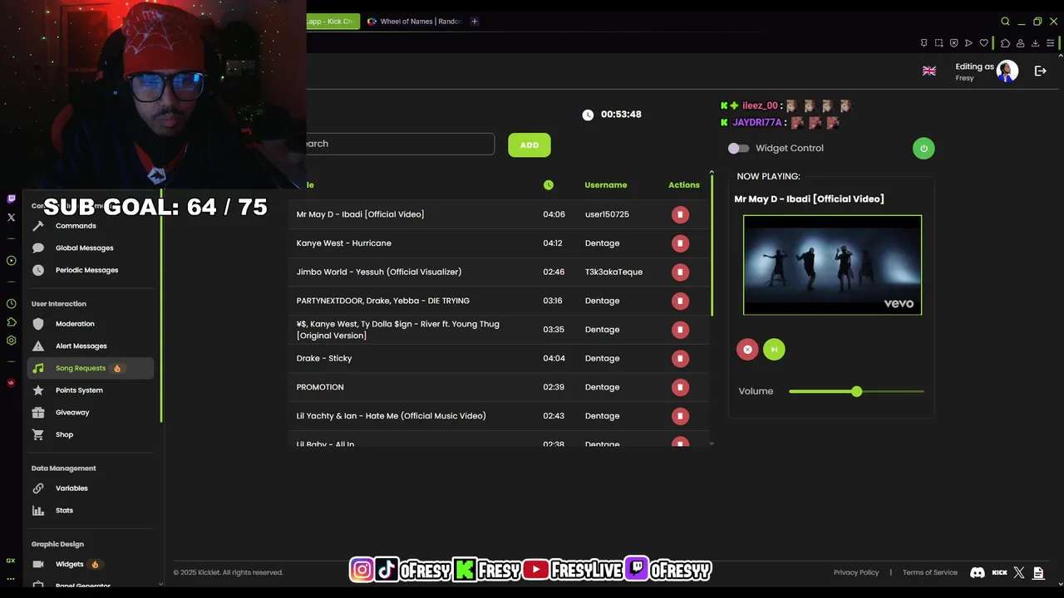Image resolution: width=1064 pixels, height=598 pixels.
Task: Delete the Kanye West - Hurricane request
Action: tap(680, 243)
